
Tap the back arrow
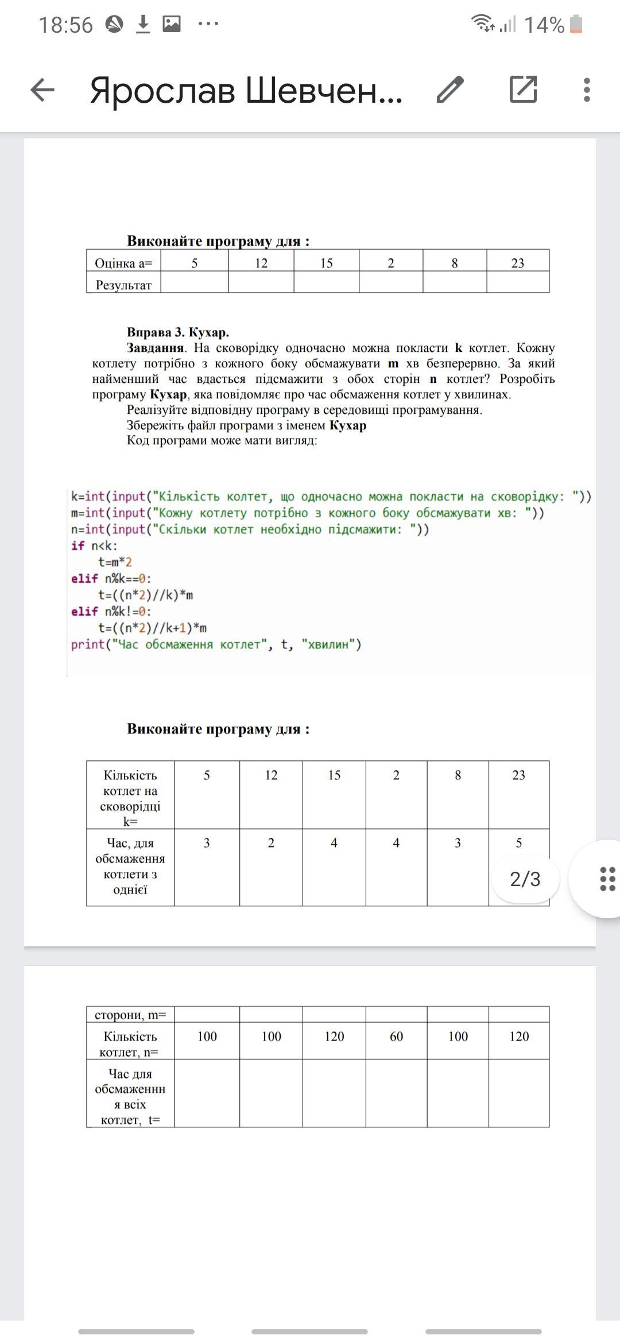pos(42,90)
